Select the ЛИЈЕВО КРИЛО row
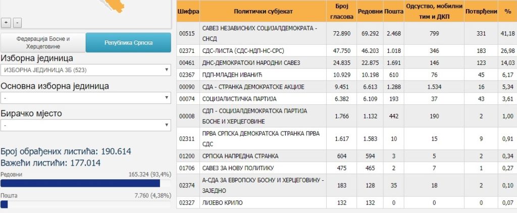517x213 pixels. (346, 203)
